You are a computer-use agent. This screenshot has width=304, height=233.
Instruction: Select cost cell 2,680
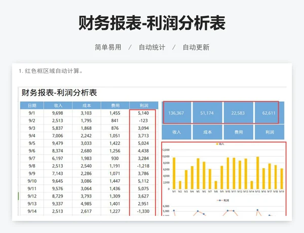coord(87,151)
